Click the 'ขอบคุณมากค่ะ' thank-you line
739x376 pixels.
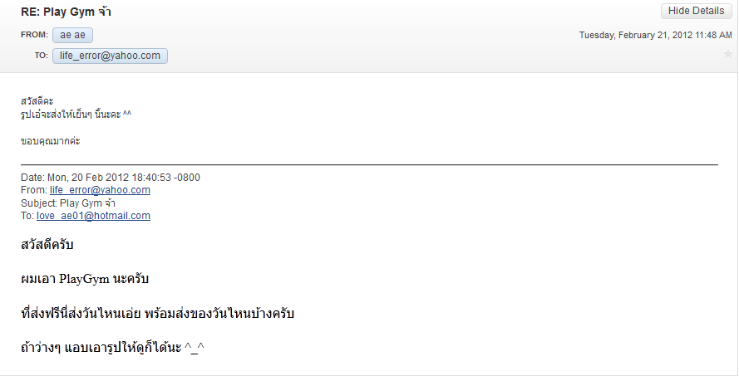click(x=51, y=141)
